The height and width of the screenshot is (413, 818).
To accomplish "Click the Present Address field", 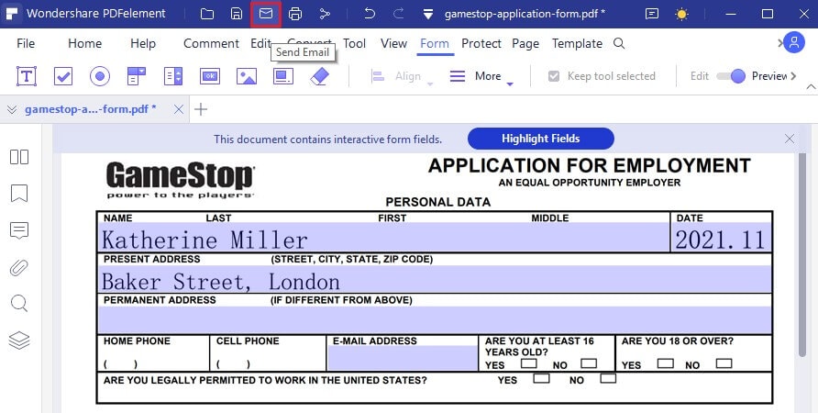I will tap(435, 279).
